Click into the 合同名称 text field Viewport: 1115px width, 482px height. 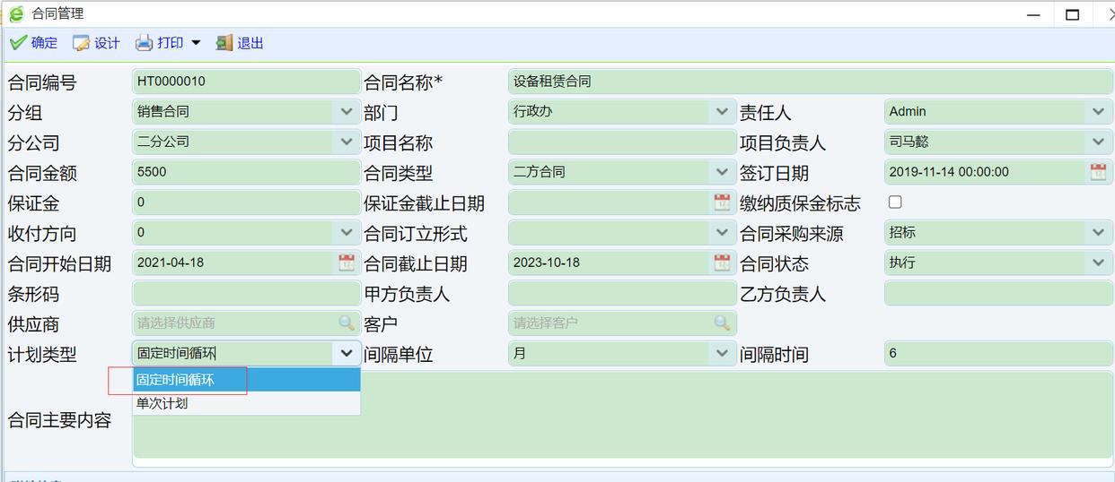click(x=808, y=82)
